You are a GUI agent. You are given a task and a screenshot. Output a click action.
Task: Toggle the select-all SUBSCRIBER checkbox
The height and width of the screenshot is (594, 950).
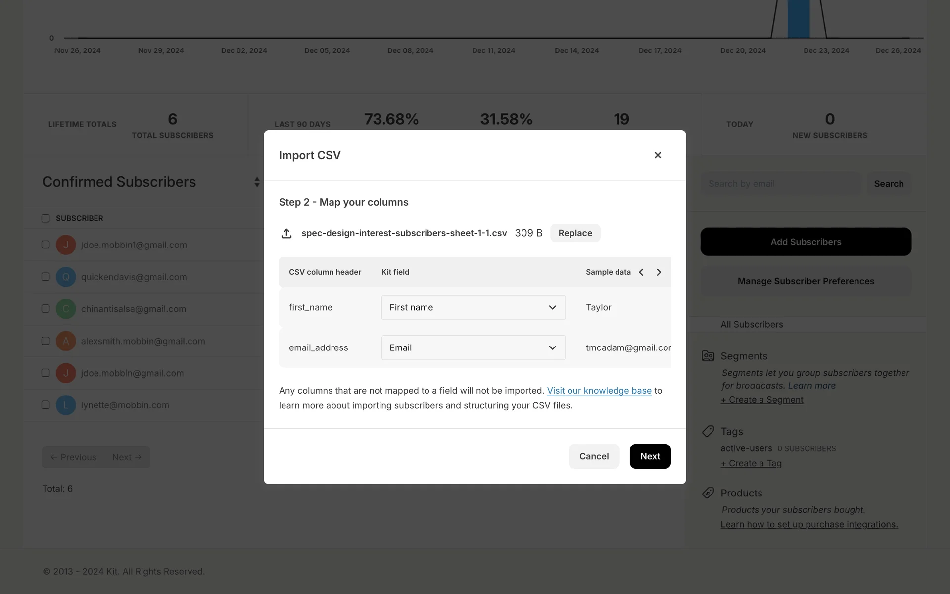tap(46, 218)
